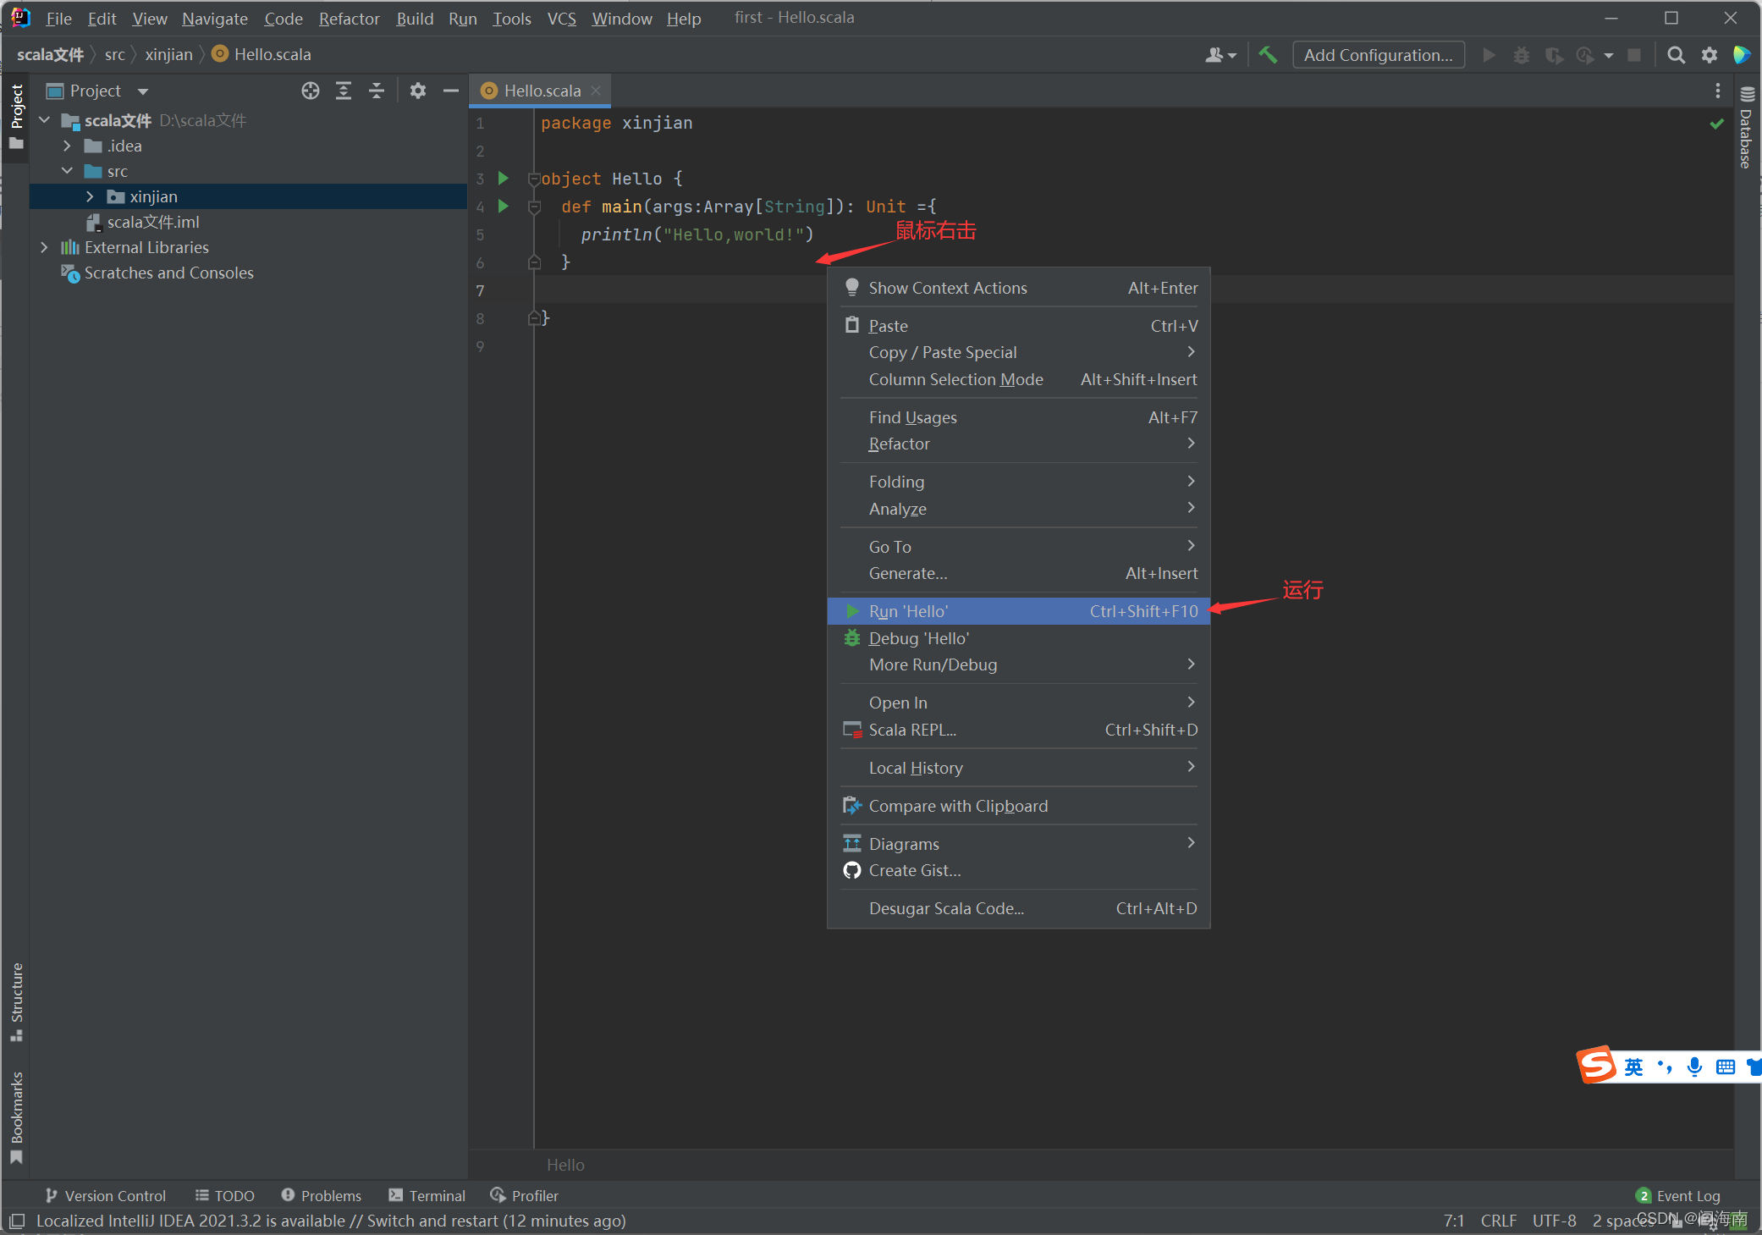
Task: Choose Find Usages from context menu
Action: click(1019, 417)
